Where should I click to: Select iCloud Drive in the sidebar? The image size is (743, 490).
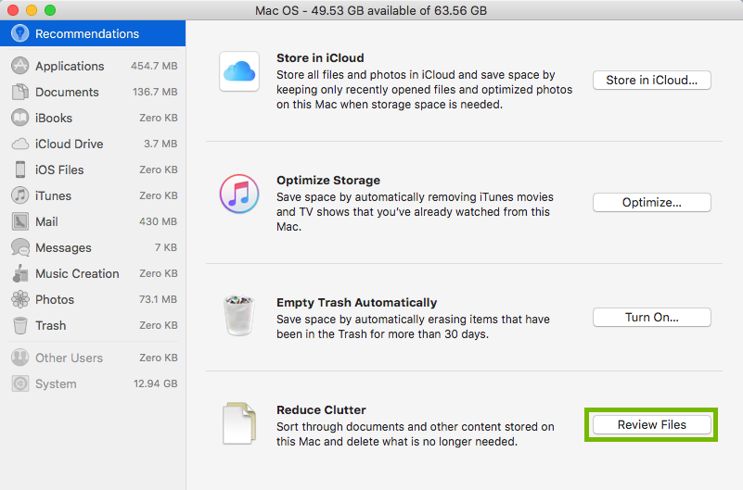tap(93, 144)
